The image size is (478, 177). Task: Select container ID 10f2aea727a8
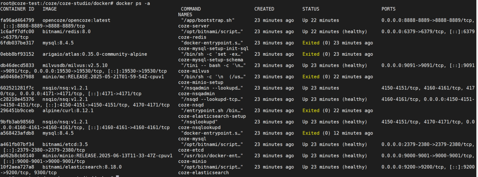tap(17, 167)
